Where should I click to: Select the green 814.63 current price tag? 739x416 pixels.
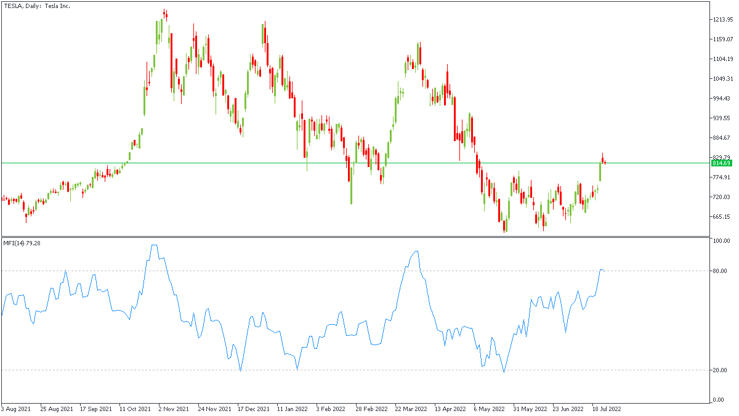(721, 163)
